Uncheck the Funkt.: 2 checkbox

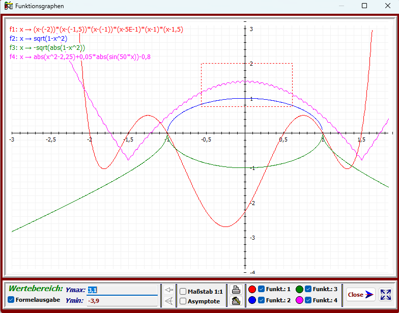click(261, 300)
